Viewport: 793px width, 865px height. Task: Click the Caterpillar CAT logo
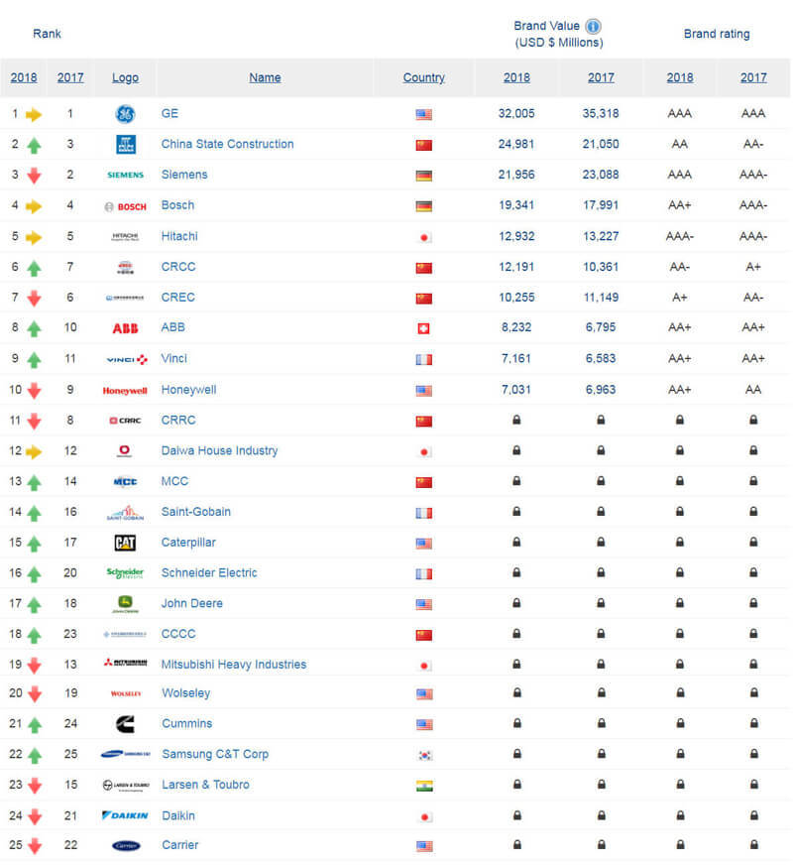(125, 543)
